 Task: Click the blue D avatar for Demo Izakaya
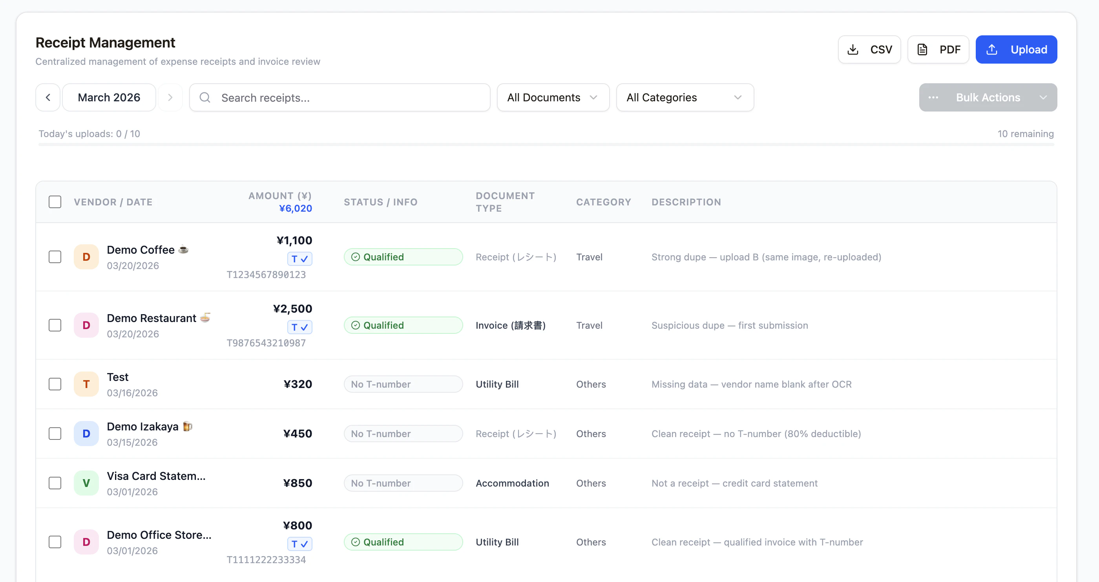click(86, 434)
